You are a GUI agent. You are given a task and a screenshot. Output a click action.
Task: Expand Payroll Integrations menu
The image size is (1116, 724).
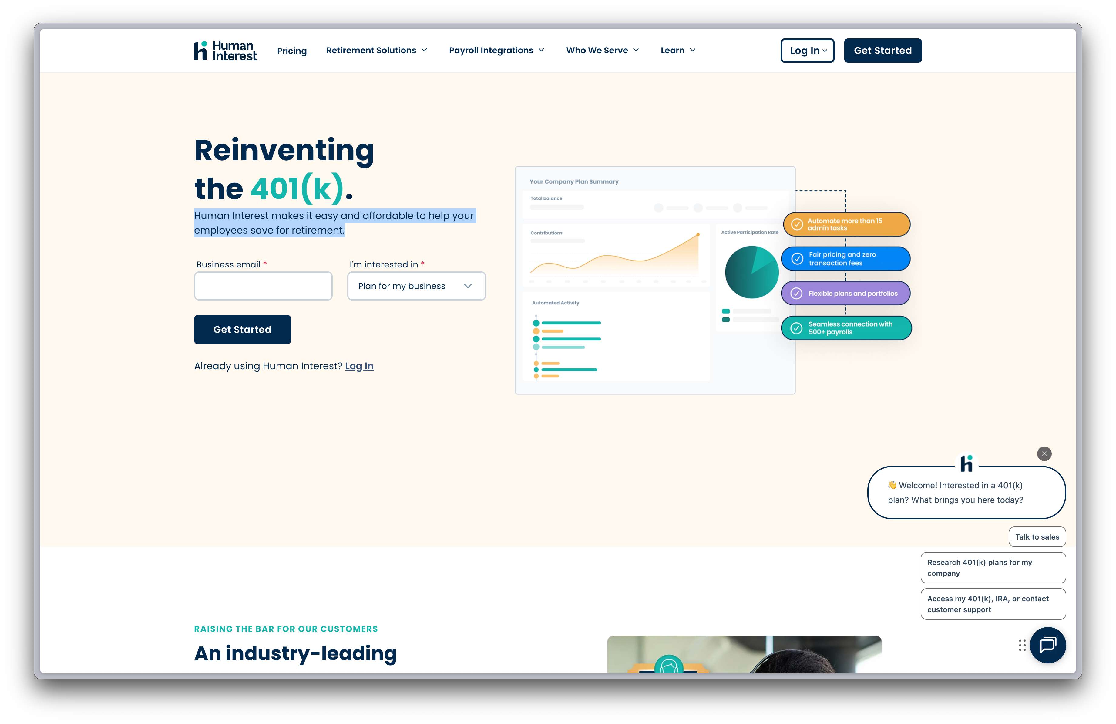point(496,50)
